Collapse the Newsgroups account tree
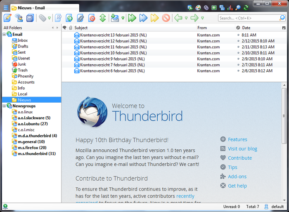The height and width of the screenshot is (212, 289). [x=4, y=106]
